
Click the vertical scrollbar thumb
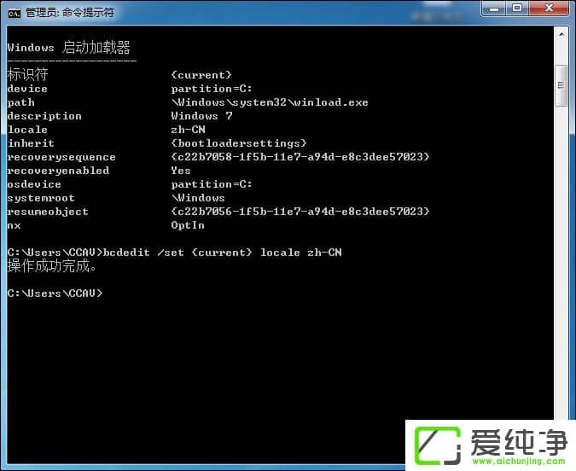561,84
